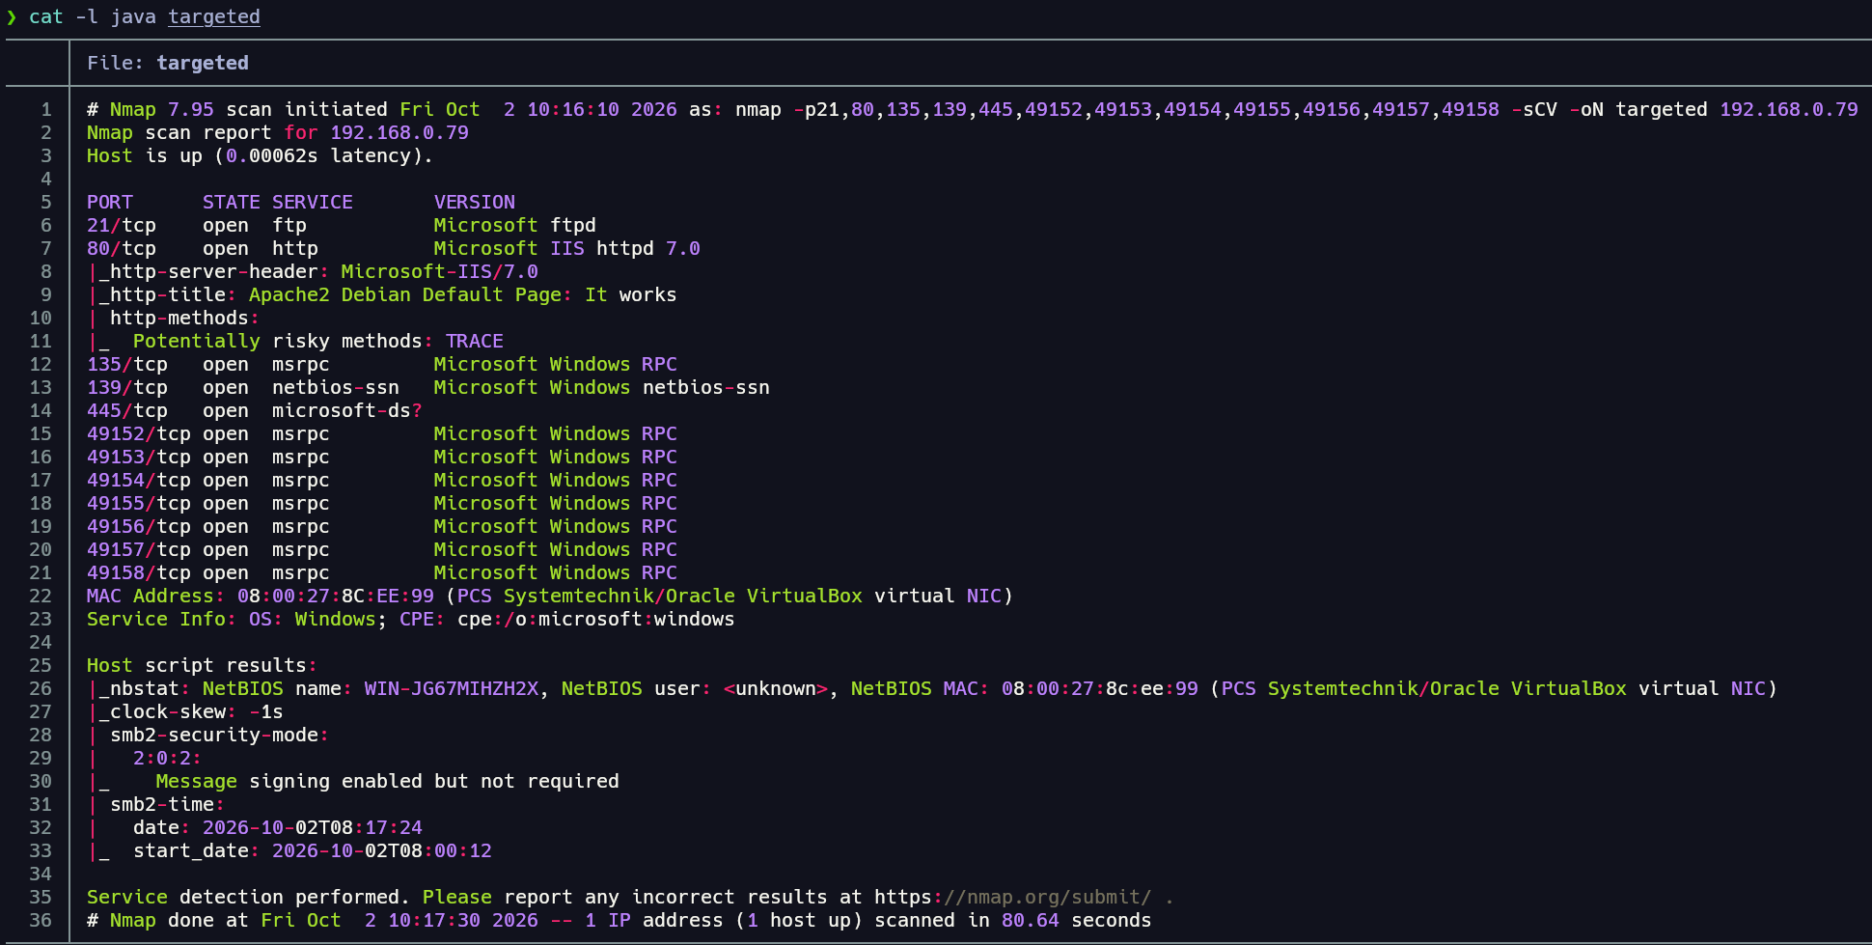Click the 'PORT' column header

(110, 202)
